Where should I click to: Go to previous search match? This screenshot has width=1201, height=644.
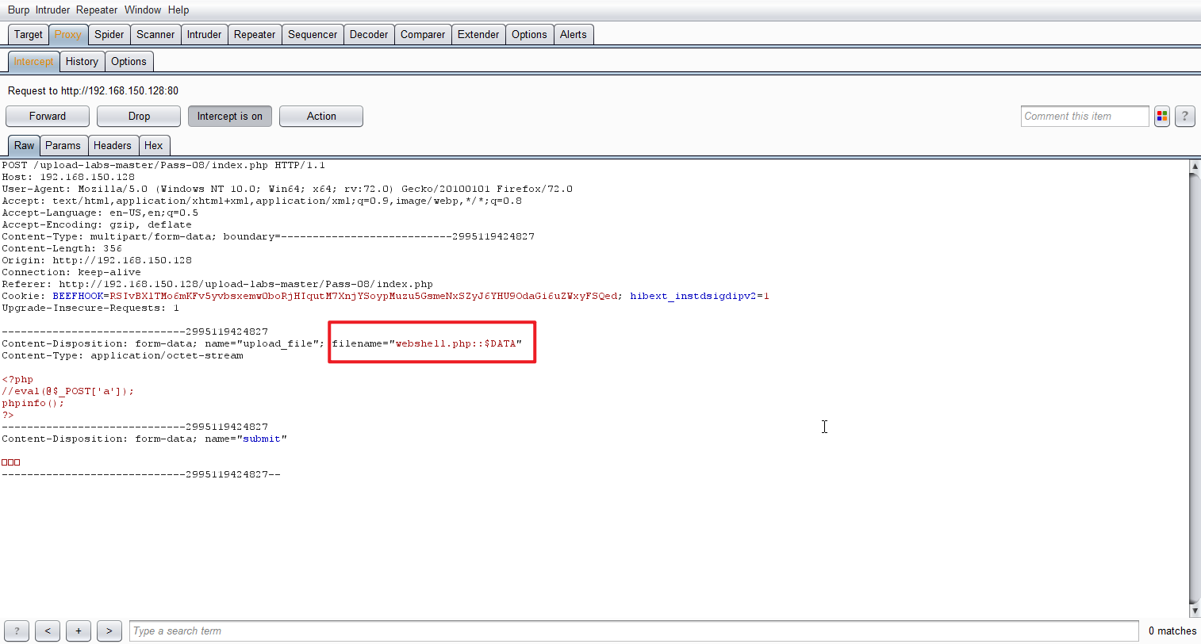pos(48,631)
